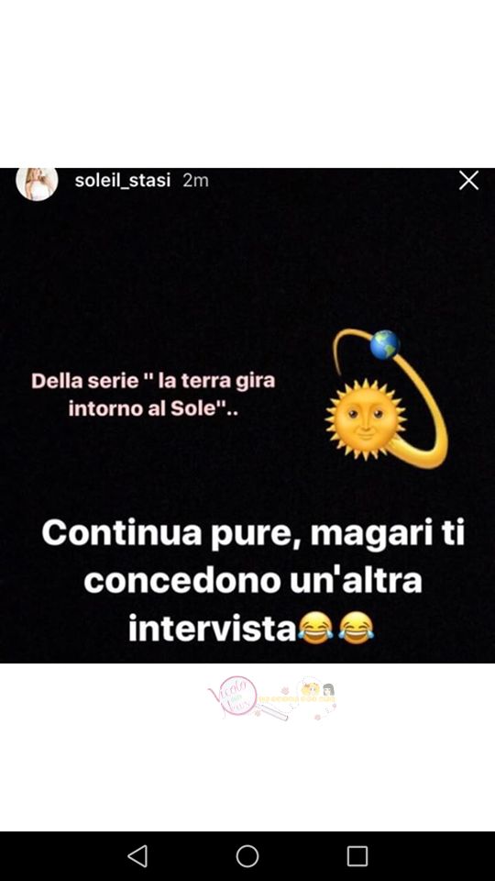Tap the golden orbit ring sticker
This screenshot has height=881, width=495.
point(391,398)
